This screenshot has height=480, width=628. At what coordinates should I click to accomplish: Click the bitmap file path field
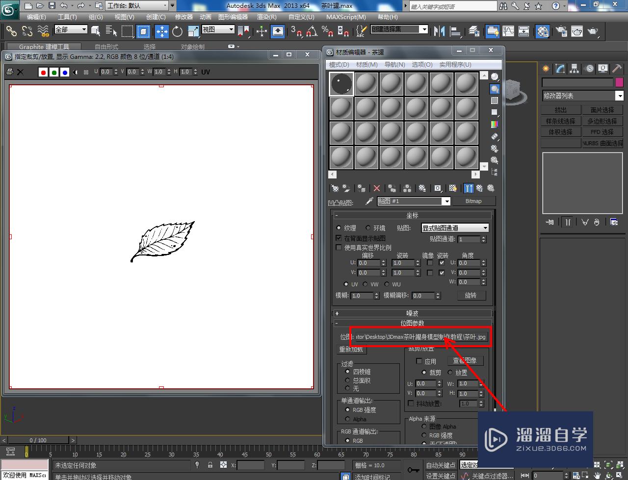tap(420, 337)
